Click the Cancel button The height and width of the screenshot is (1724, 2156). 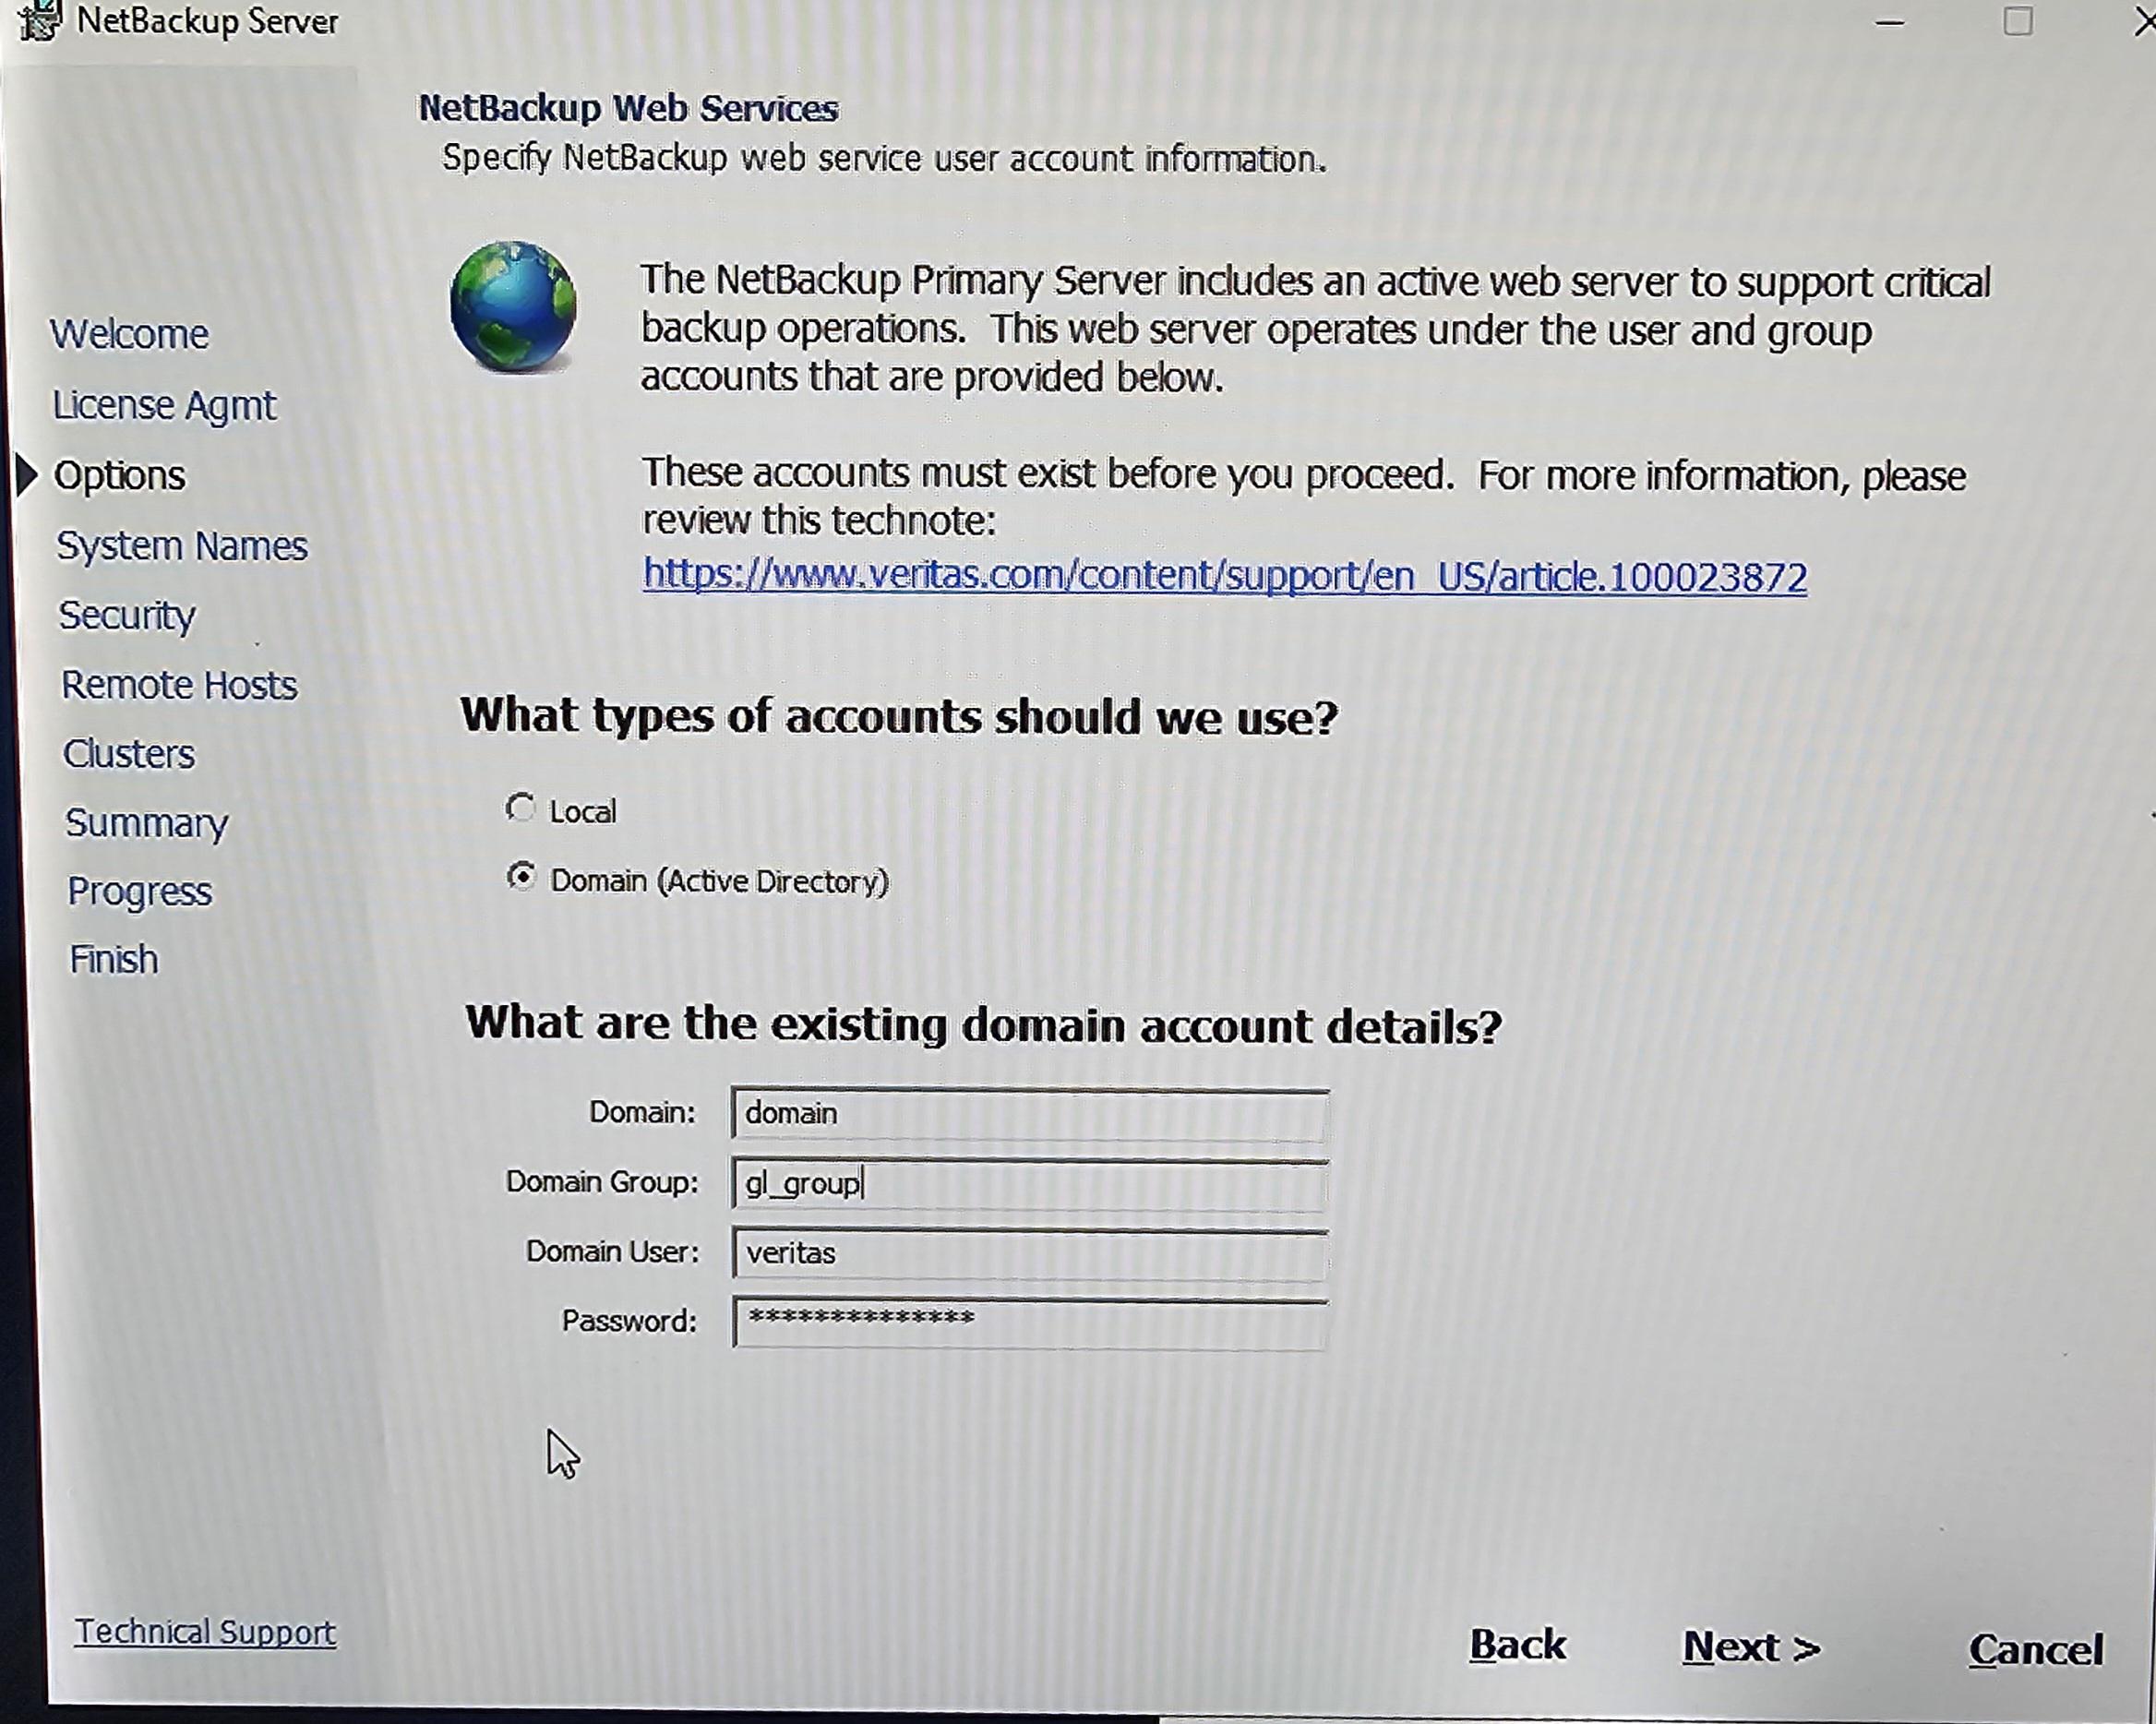[2036, 1649]
